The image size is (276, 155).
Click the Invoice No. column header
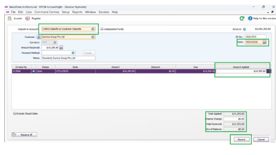pos(22,67)
